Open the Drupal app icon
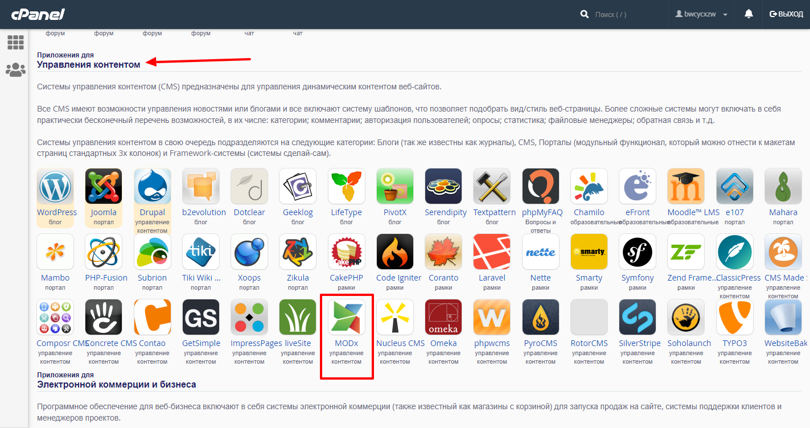810x428 pixels. click(x=153, y=187)
